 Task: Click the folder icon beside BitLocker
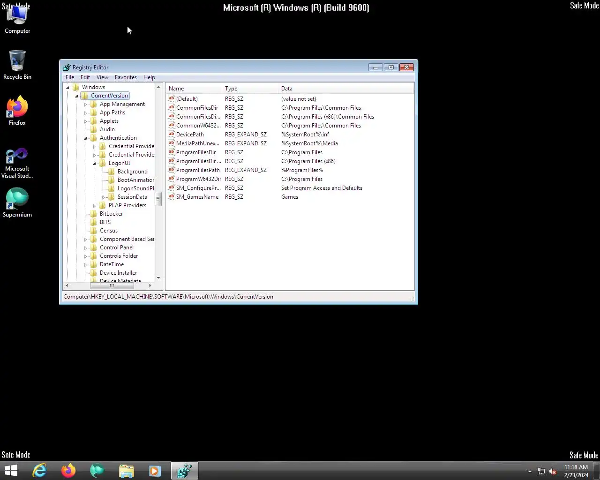point(93,214)
